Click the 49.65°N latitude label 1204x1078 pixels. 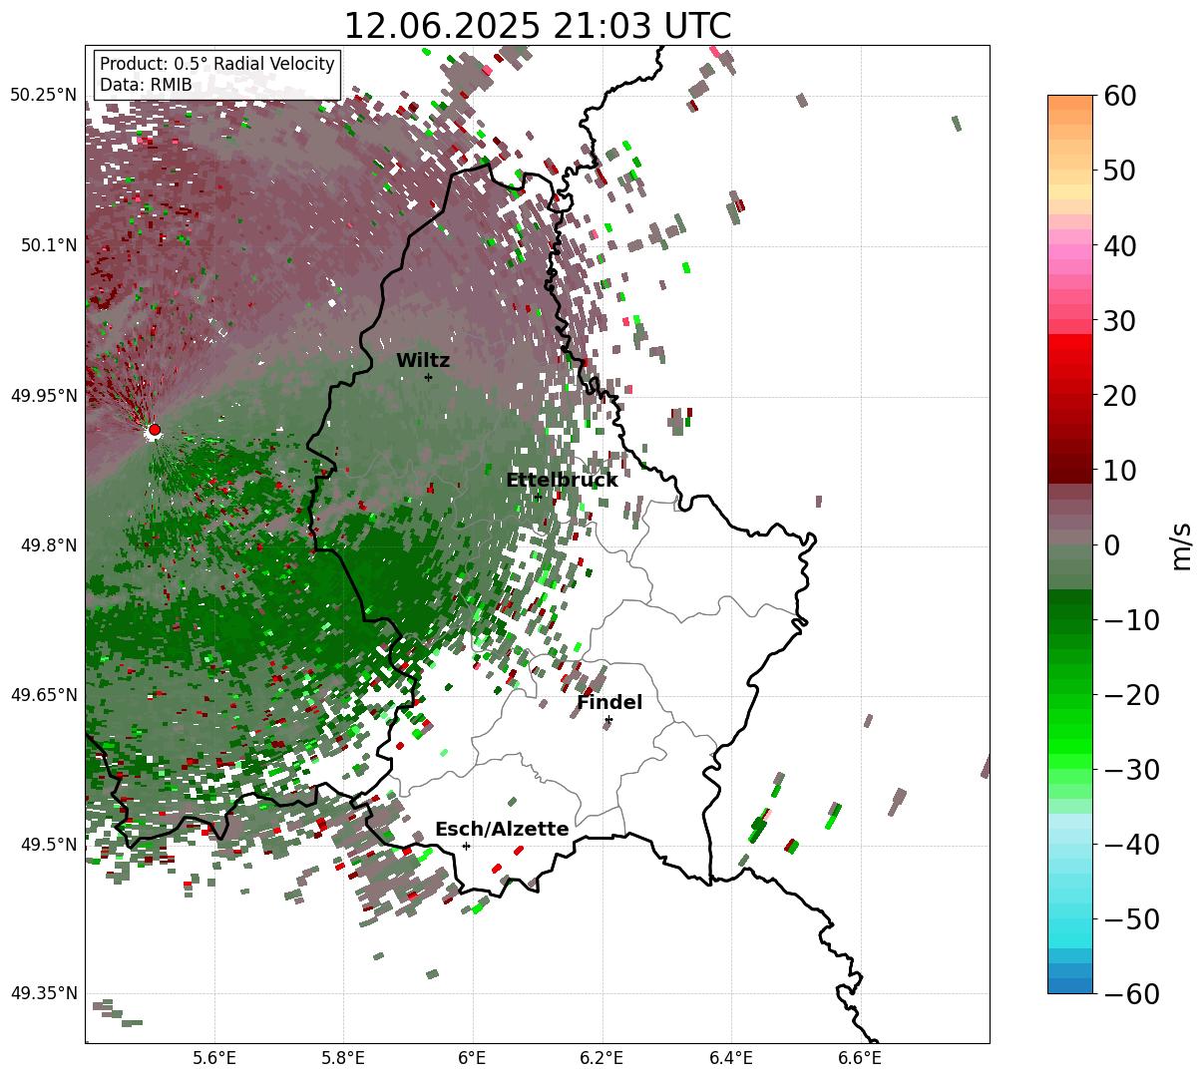[x=43, y=695]
